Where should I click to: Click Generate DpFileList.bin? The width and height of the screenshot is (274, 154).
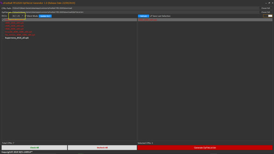pos(205,147)
